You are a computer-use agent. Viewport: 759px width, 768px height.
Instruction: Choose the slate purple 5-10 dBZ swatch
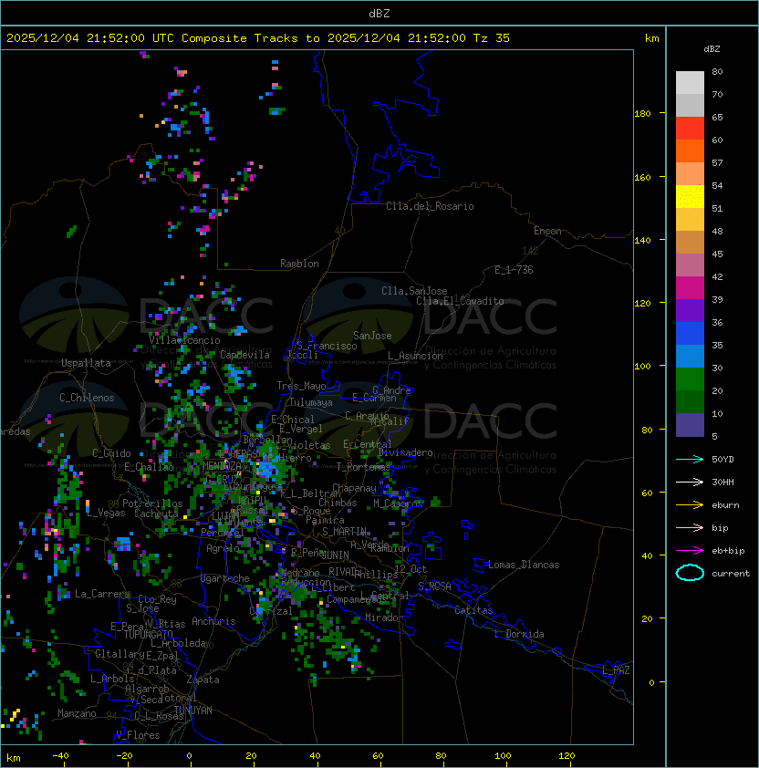(x=690, y=425)
